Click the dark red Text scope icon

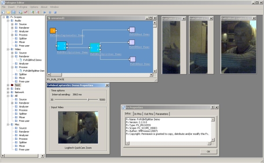tap(12, 85)
